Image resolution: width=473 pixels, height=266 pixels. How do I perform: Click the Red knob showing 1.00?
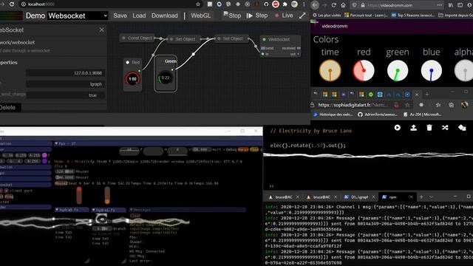coord(132,79)
